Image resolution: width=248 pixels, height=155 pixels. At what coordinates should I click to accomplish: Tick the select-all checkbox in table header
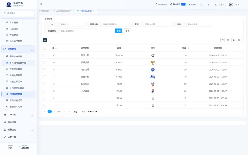[45, 48]
